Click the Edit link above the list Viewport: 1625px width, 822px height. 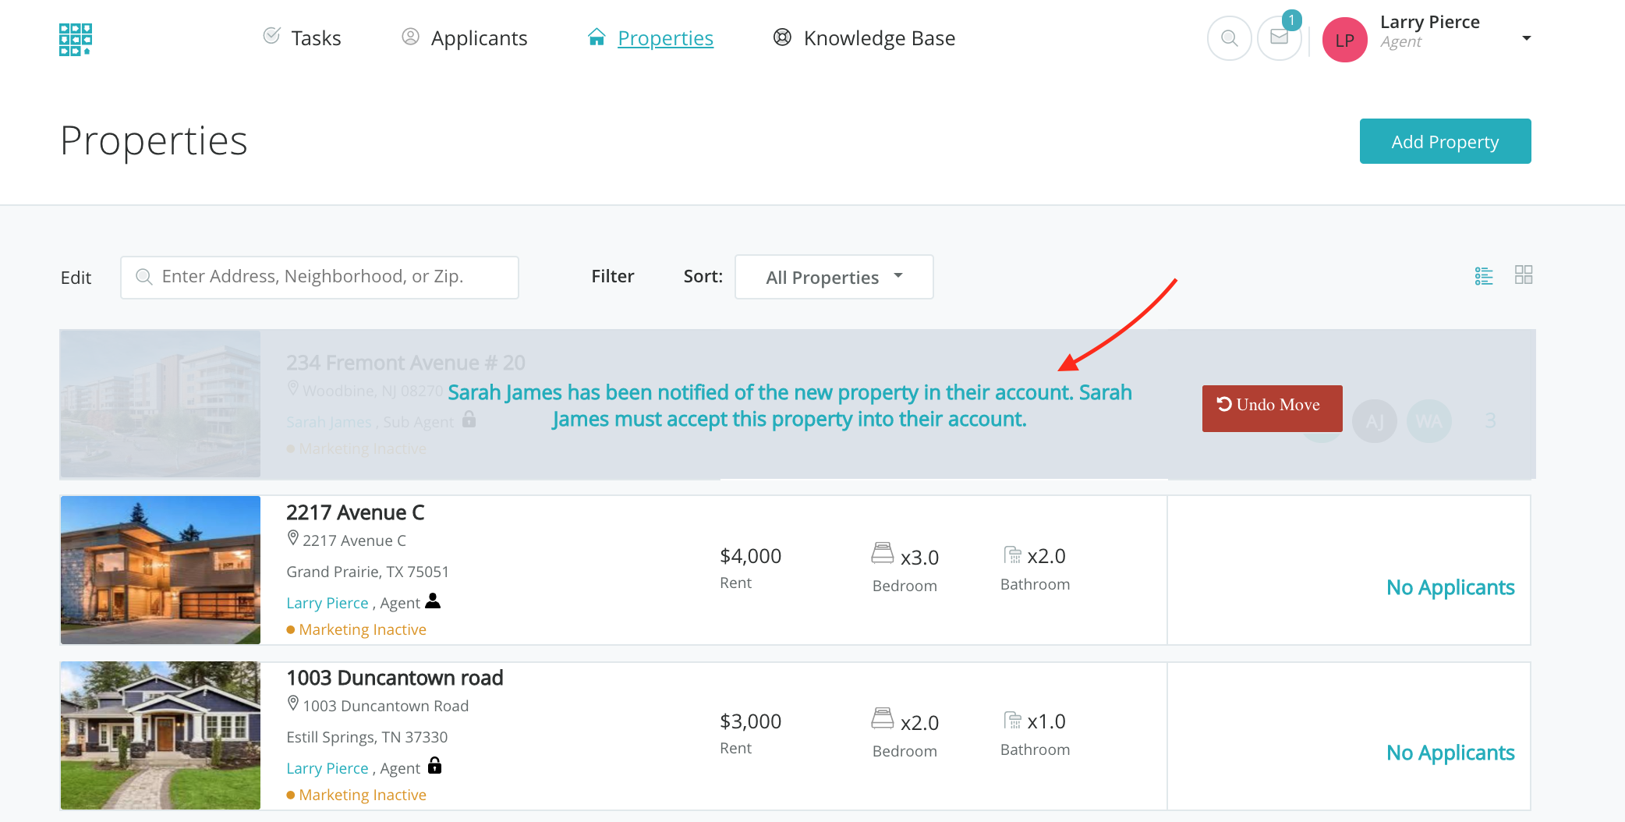point(76,278)
